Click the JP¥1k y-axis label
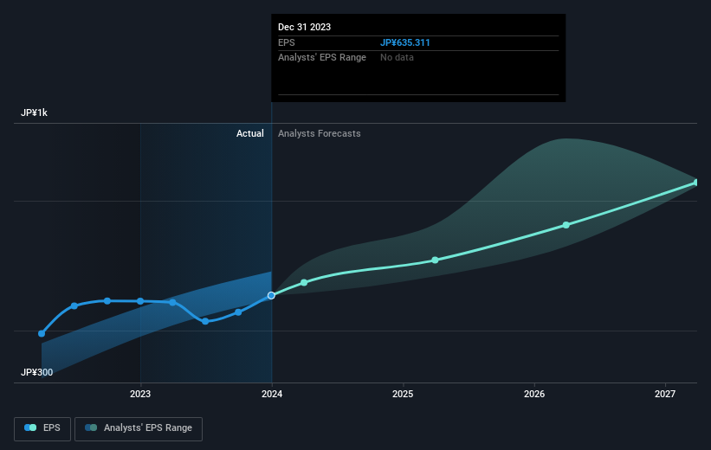The height and width of the screenshot is (450, 711). point(34,112)
